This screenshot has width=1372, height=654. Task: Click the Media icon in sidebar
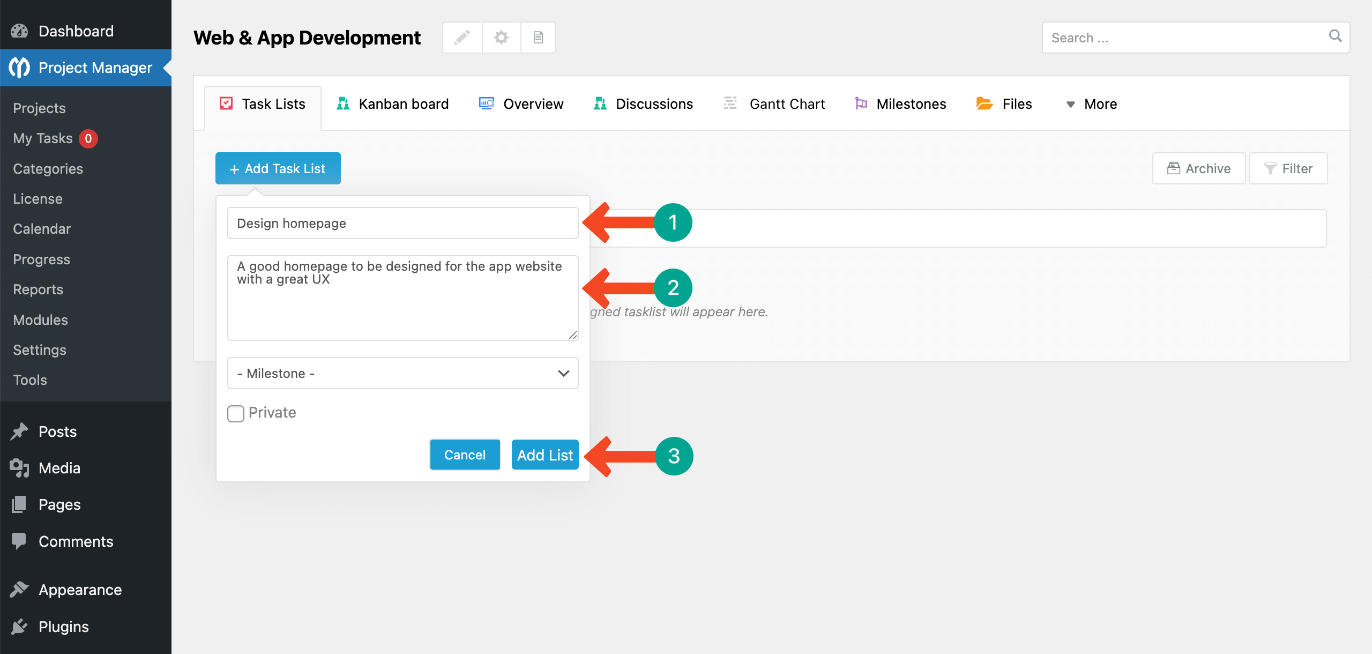click(19, 468)
